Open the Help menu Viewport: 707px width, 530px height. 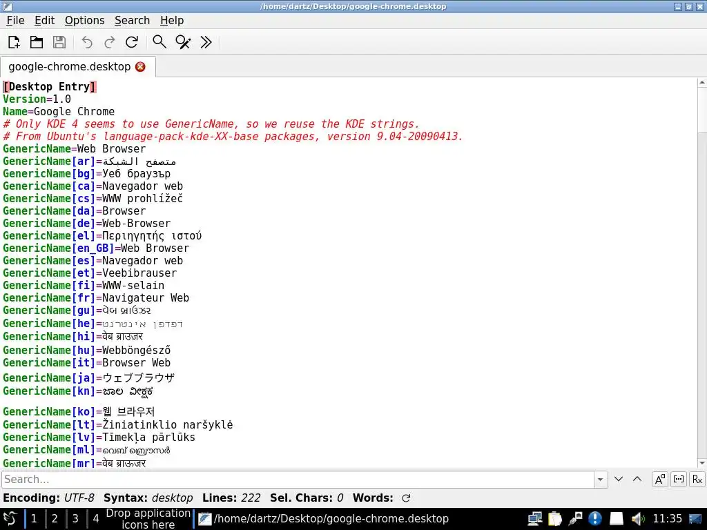(172, 20)
